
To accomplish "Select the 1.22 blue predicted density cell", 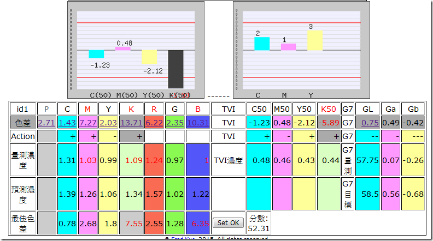I will (x=198, y=194).
